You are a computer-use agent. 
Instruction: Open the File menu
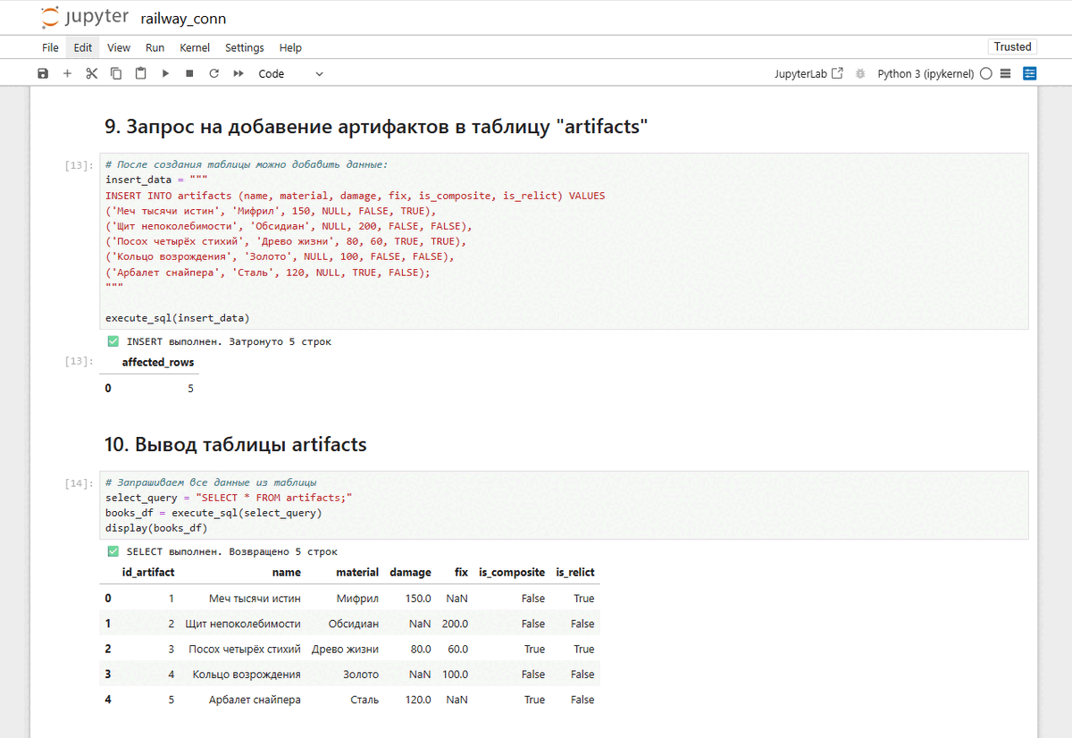point(50,48)
